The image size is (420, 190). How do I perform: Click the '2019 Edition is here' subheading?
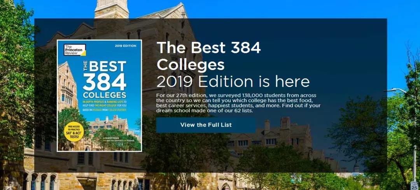[233, 82]
